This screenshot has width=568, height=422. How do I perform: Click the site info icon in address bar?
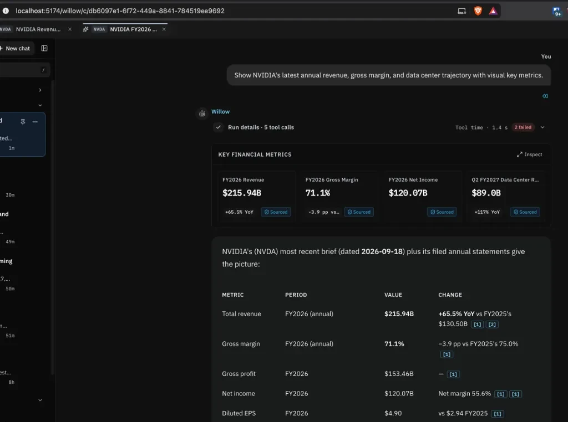(x=6, y=11)
